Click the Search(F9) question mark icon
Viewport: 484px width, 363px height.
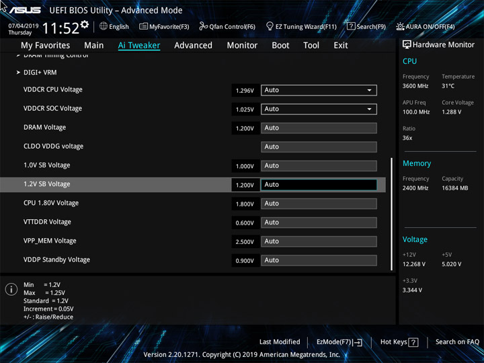351,26
